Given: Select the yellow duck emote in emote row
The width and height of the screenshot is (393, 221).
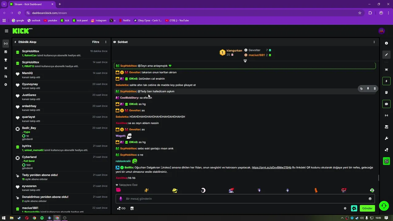Looking at the screenshot, I should coord(175,190).
